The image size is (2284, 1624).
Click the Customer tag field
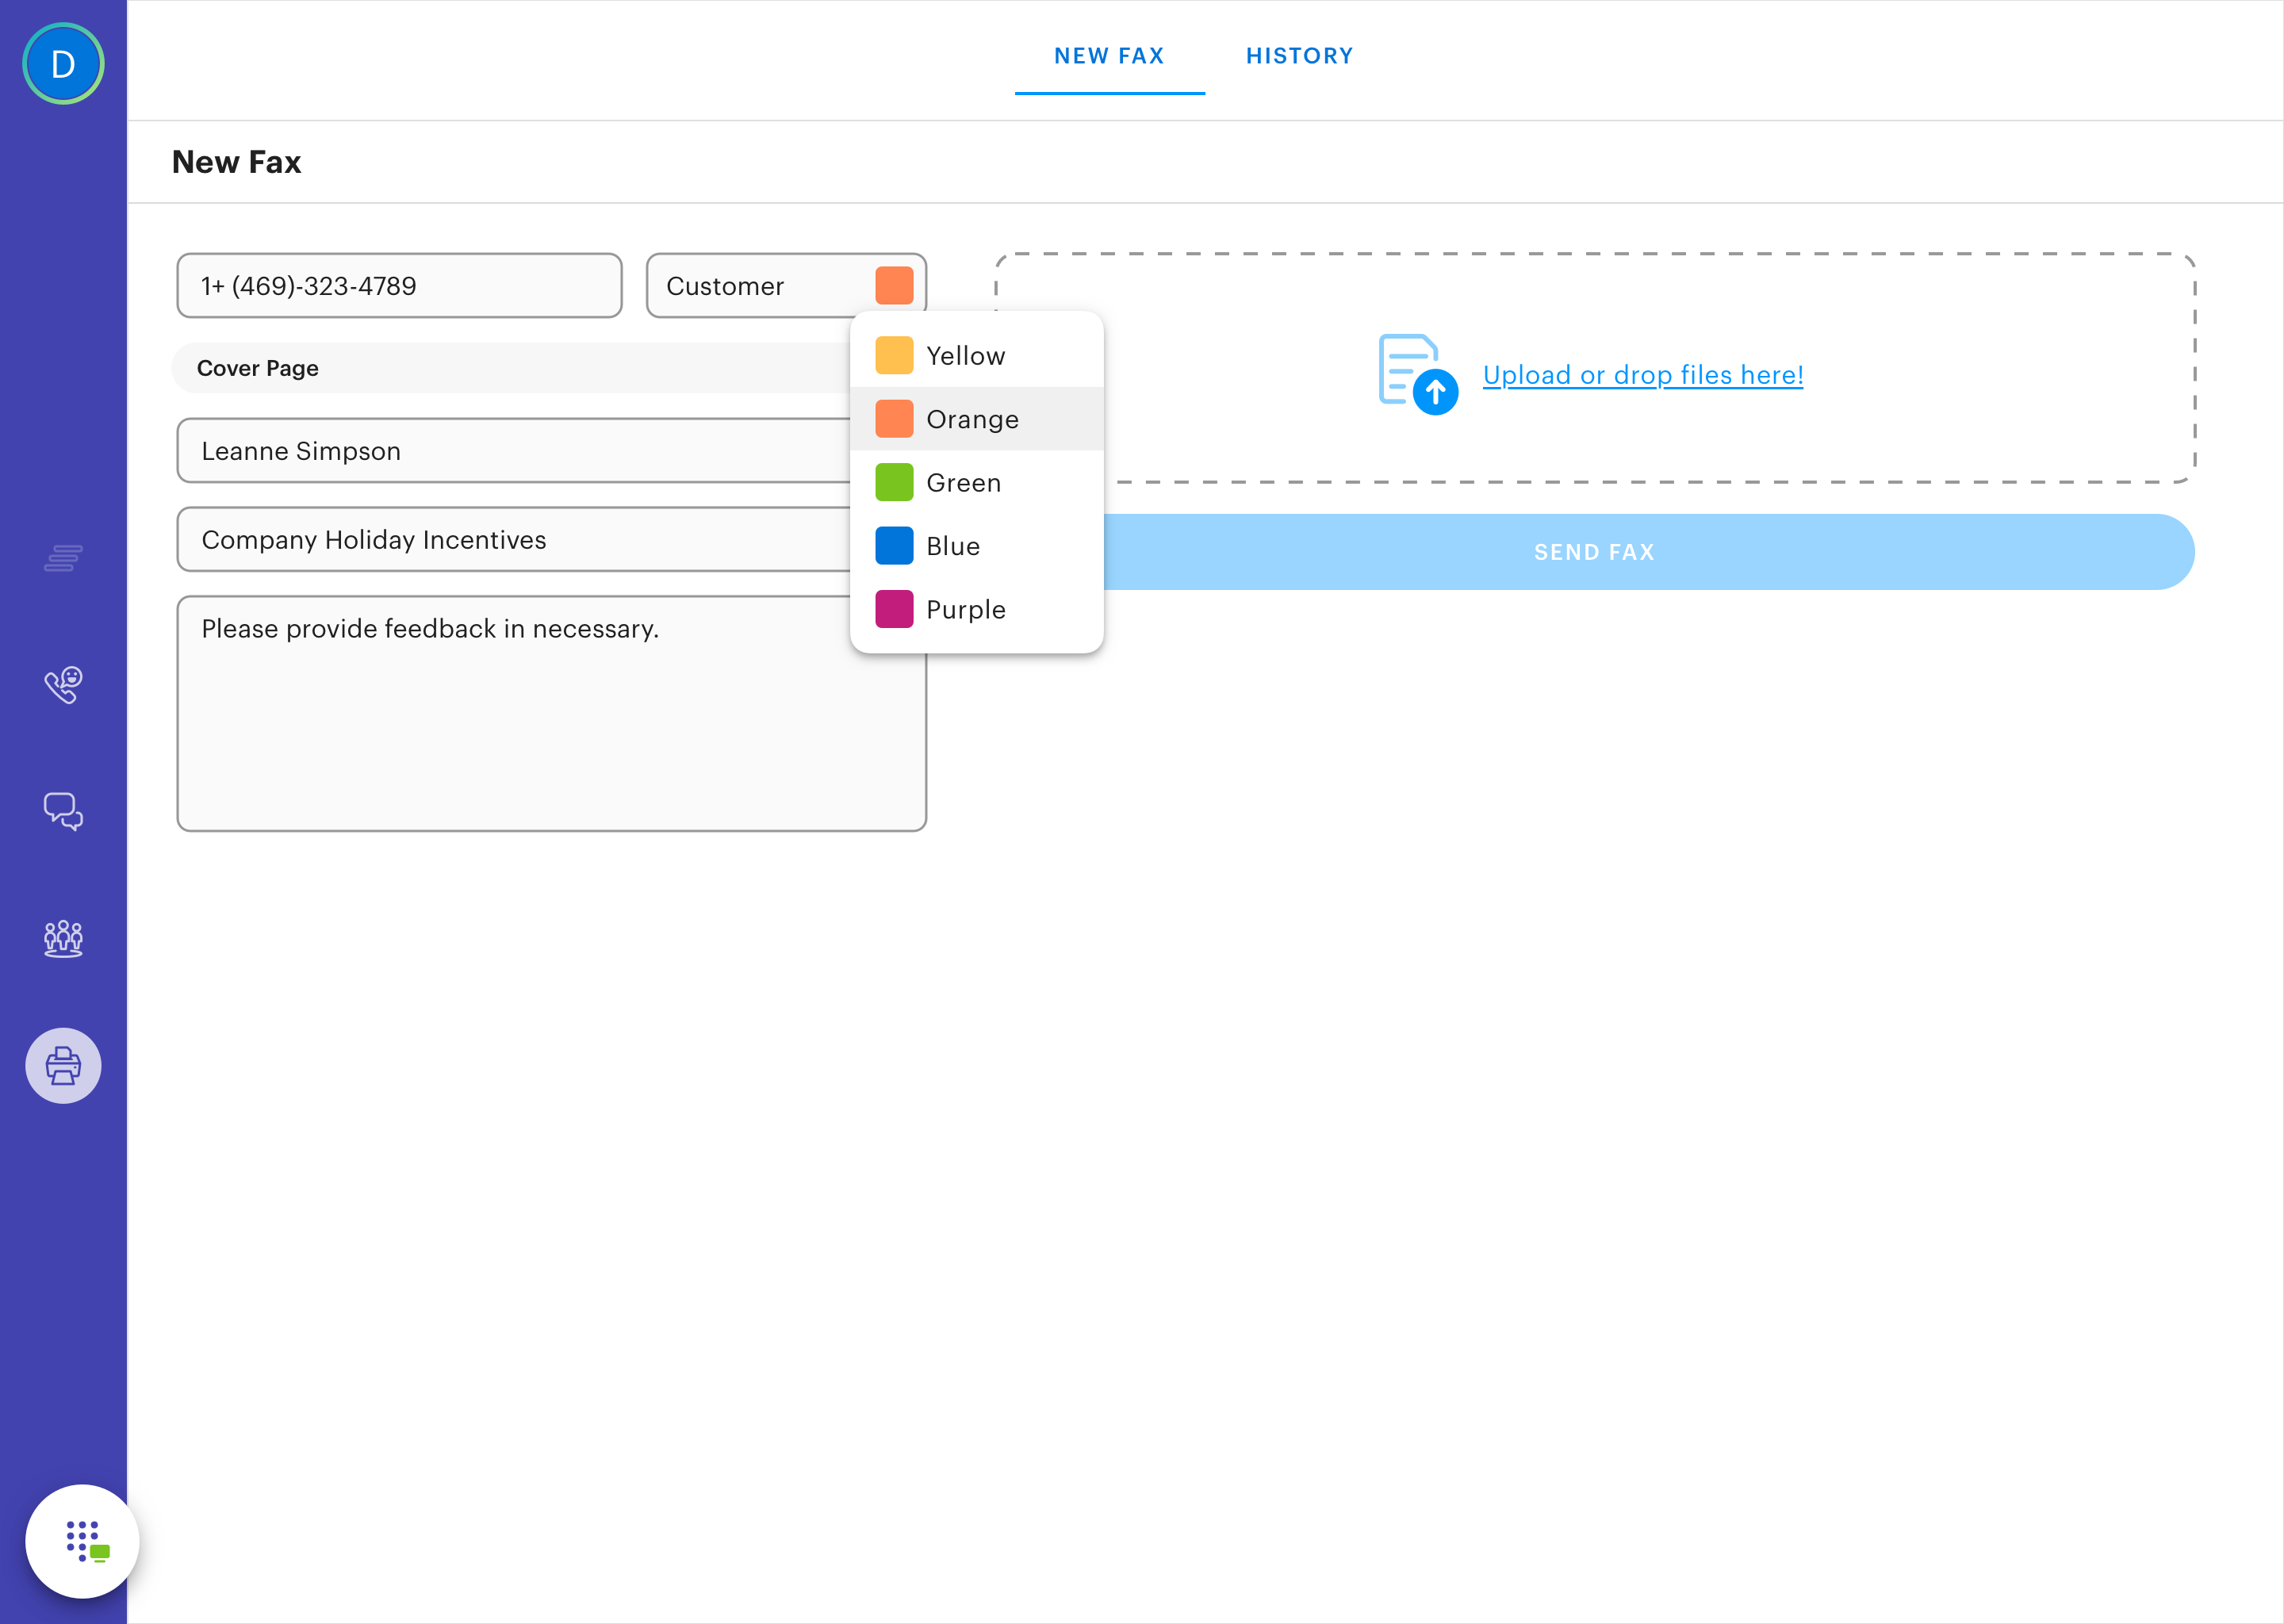click(786, 286)
